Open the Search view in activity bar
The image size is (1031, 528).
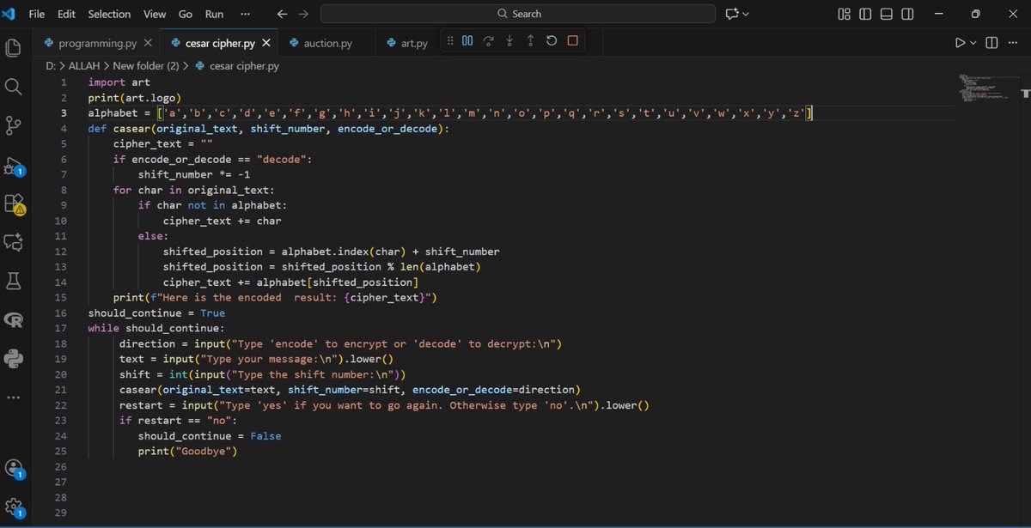tap(13, 87)
